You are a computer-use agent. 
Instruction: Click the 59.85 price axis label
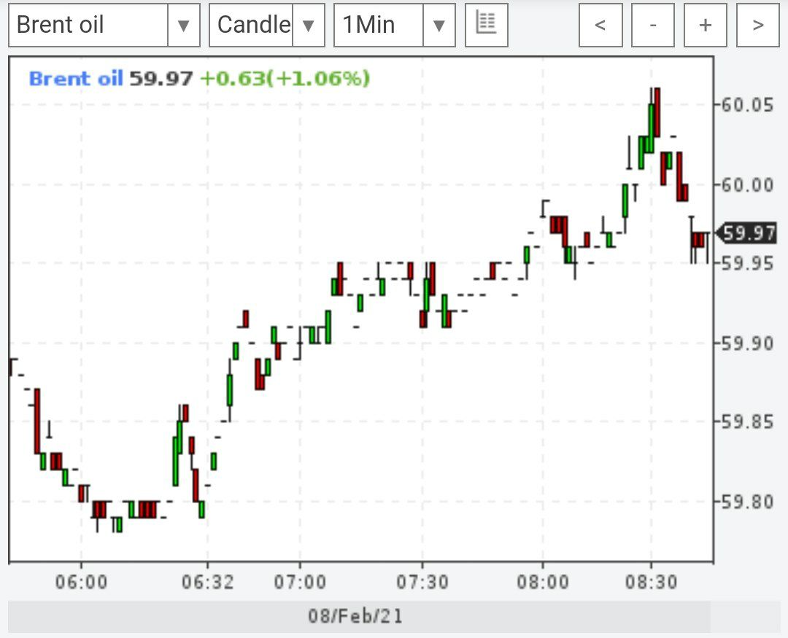pos(747,421)
